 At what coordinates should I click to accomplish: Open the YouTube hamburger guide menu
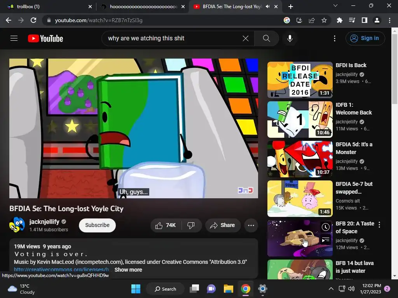coord(14,38)
